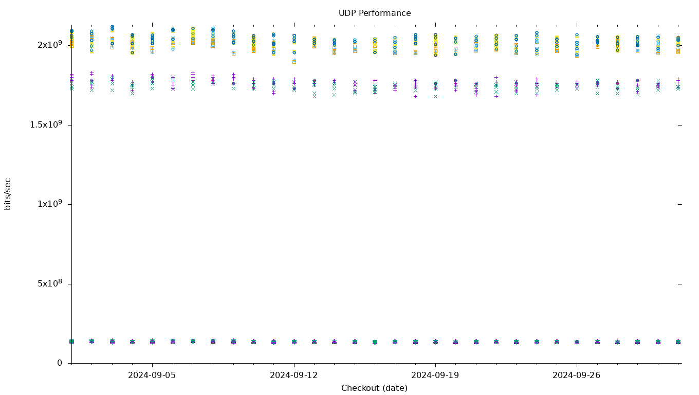Select the y-axis tick label 5x10^8
Viewport: 699px width, 395px height.
[49, 283]
